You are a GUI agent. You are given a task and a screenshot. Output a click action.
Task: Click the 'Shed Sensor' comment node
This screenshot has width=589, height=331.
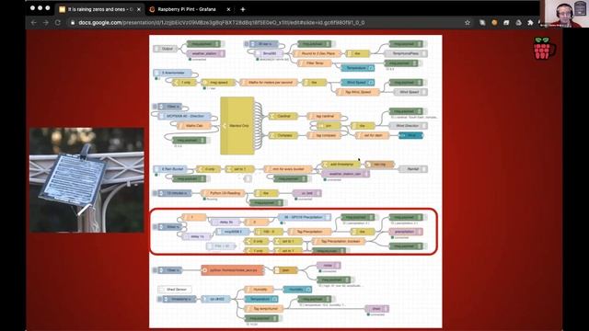[x=175, y=290]
